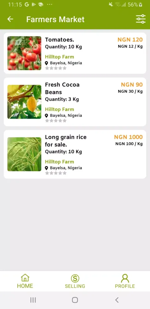The image size is (150, 309).
Task: Tap the back arrow in header
Action: [10, 19]
